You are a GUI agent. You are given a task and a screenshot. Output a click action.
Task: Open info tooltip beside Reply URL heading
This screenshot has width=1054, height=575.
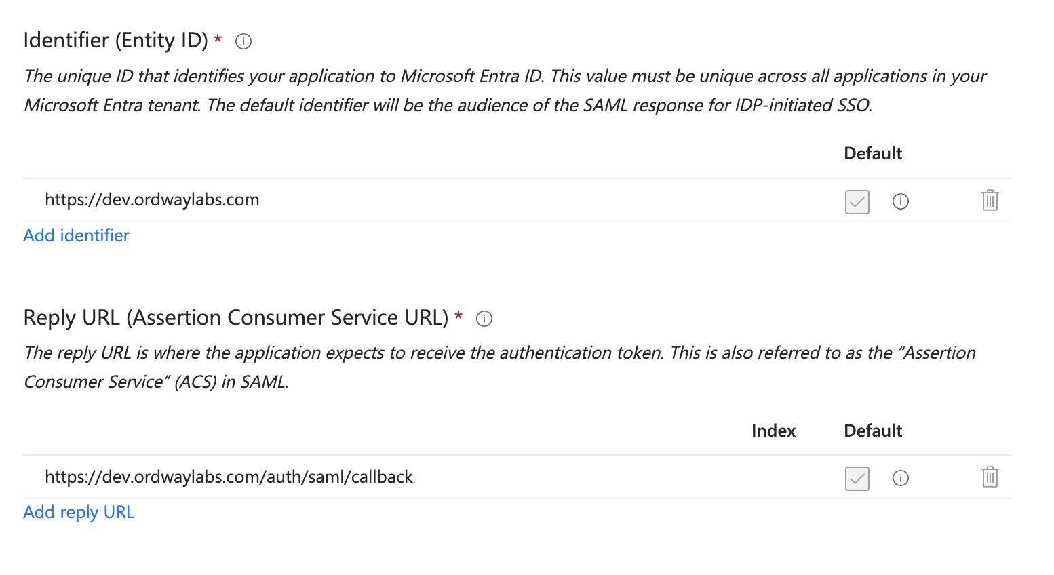pos(484,319)
